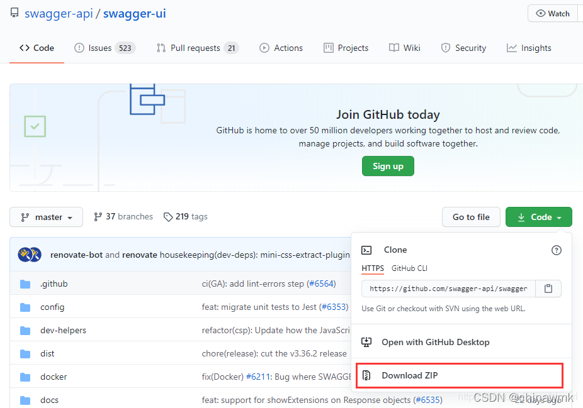This screenshot has height=408, width=583.
Task: View the 37 branches link
Action: 123,216
